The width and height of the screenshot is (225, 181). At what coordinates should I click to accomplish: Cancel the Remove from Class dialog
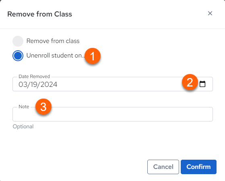tap(163, 167)
